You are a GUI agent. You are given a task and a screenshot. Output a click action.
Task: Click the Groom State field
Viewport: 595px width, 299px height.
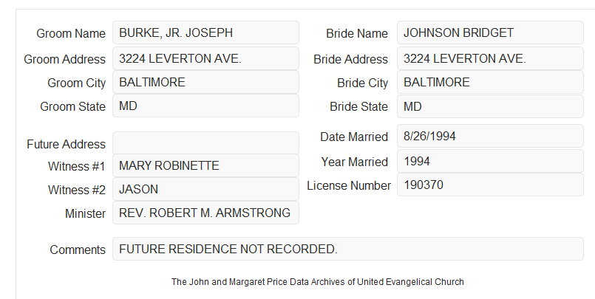(x=205, y=106)
